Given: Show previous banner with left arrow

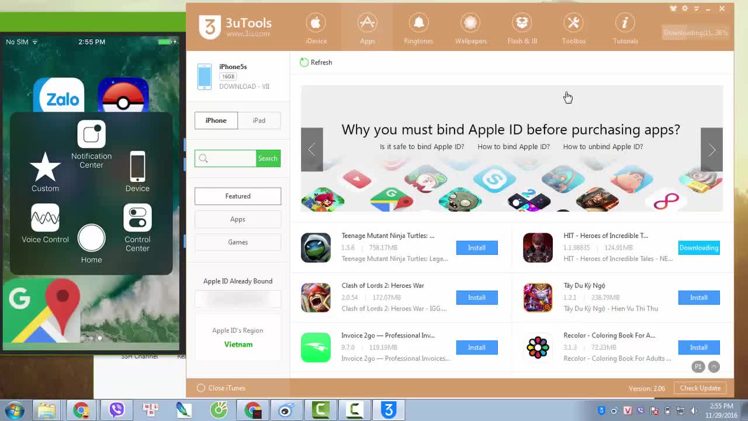Looking at the screenshot, I should [311, 150].
